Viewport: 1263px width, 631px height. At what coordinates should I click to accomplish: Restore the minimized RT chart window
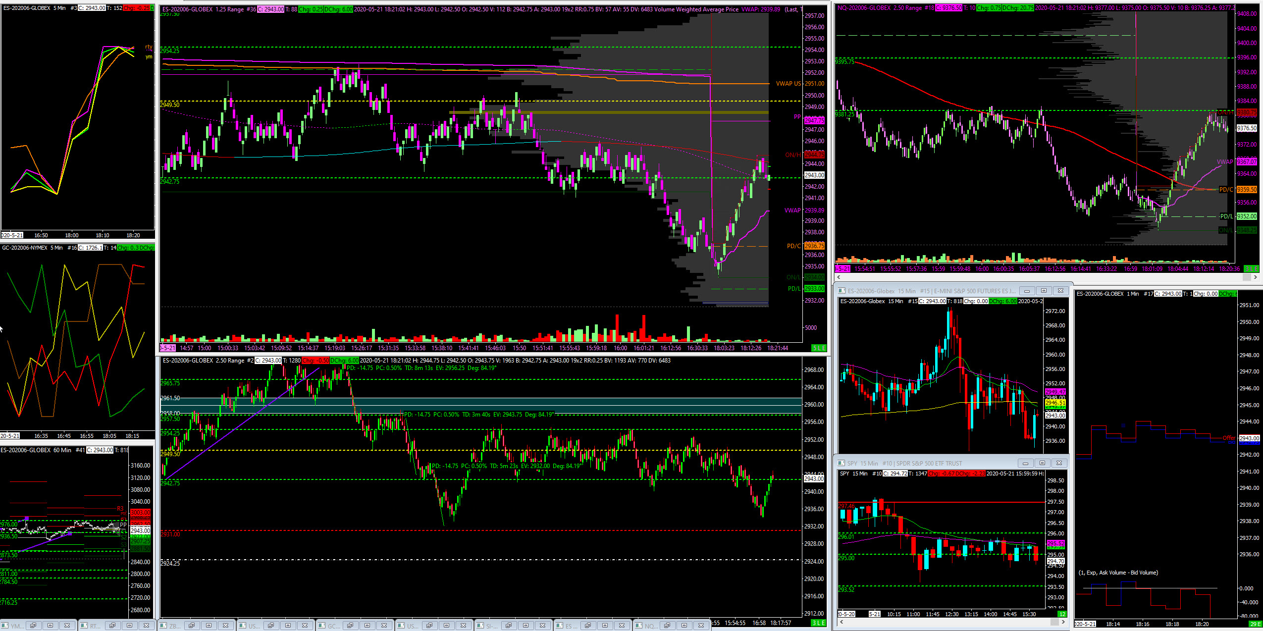[x=112, y=626]
